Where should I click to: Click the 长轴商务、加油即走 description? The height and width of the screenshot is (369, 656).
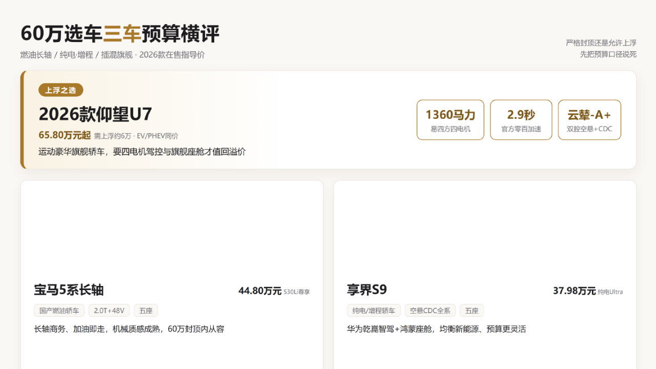coord(129,329)
